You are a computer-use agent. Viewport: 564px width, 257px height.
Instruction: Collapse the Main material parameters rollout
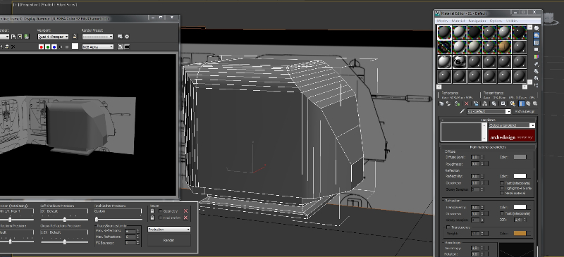(488, 147)
